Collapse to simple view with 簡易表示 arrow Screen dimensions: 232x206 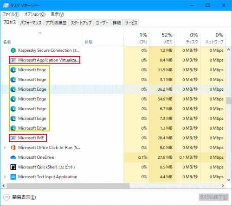[x=6, y=197]
